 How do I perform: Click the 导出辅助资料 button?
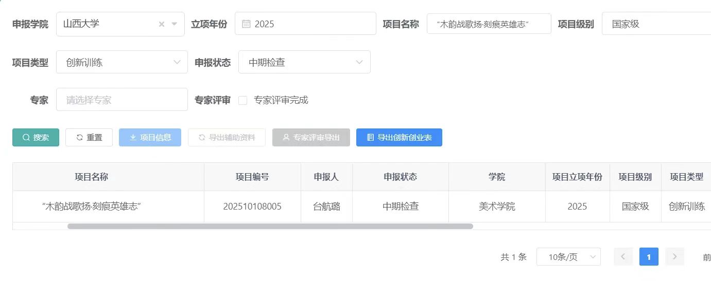pos(227,137)
